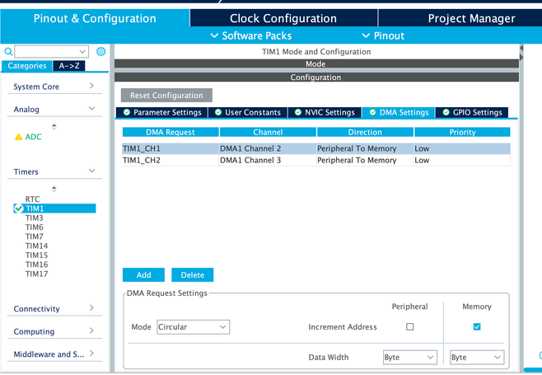Click the Channel column header
542x375 pixels.
[268, 132]
